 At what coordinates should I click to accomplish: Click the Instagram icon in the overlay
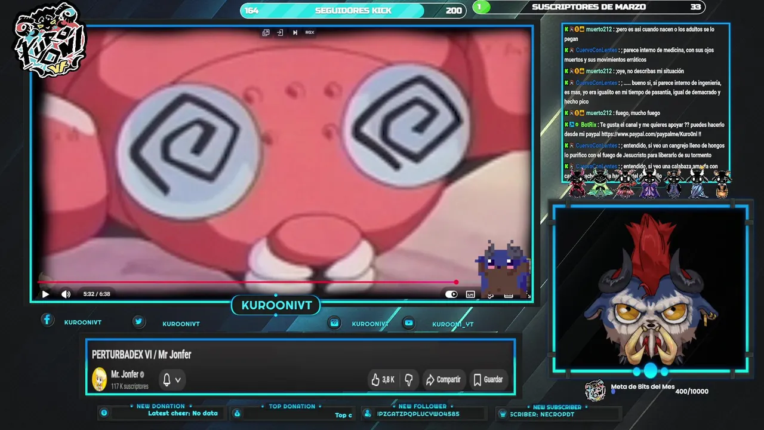tap(335, 322)
